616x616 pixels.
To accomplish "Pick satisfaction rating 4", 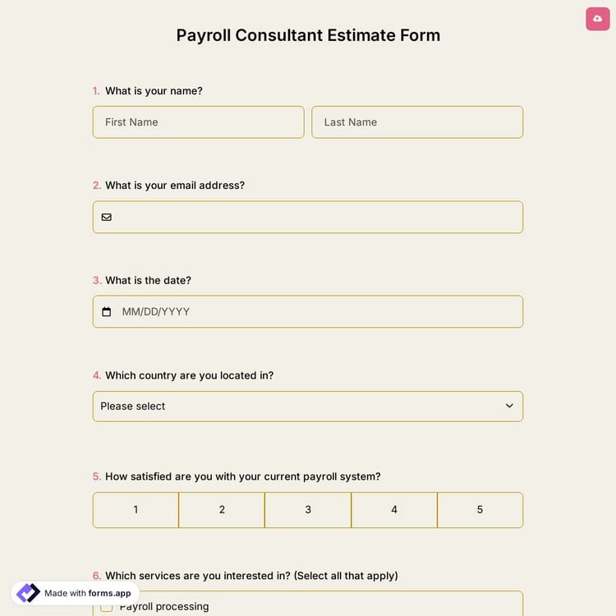I will [x=394, y=510].
